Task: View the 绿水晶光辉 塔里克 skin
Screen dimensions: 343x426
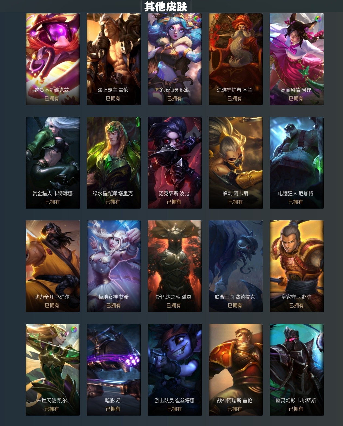Action: pyautogui.click(x=114, y=163)
